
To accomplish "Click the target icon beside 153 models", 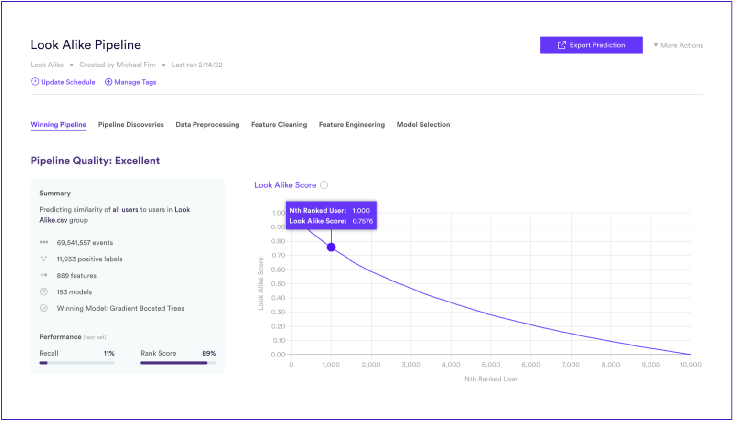I will point(44,291).
